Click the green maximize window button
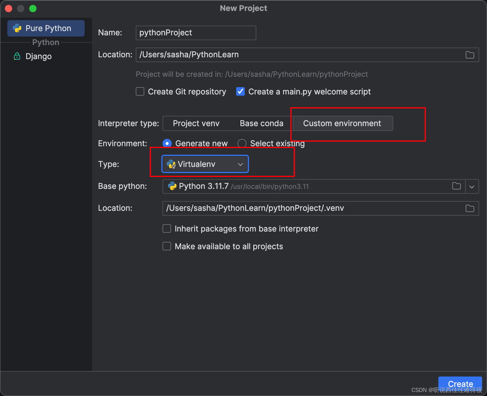 tap(33, 9)
